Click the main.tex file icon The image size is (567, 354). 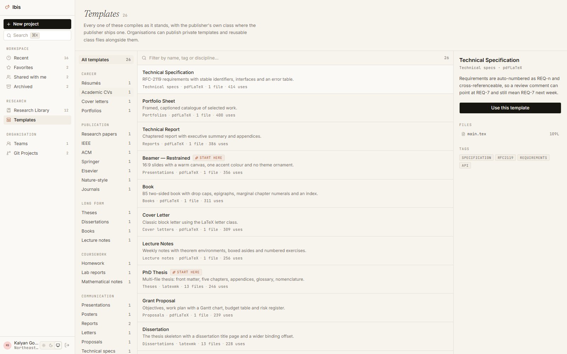click(463, 134)
